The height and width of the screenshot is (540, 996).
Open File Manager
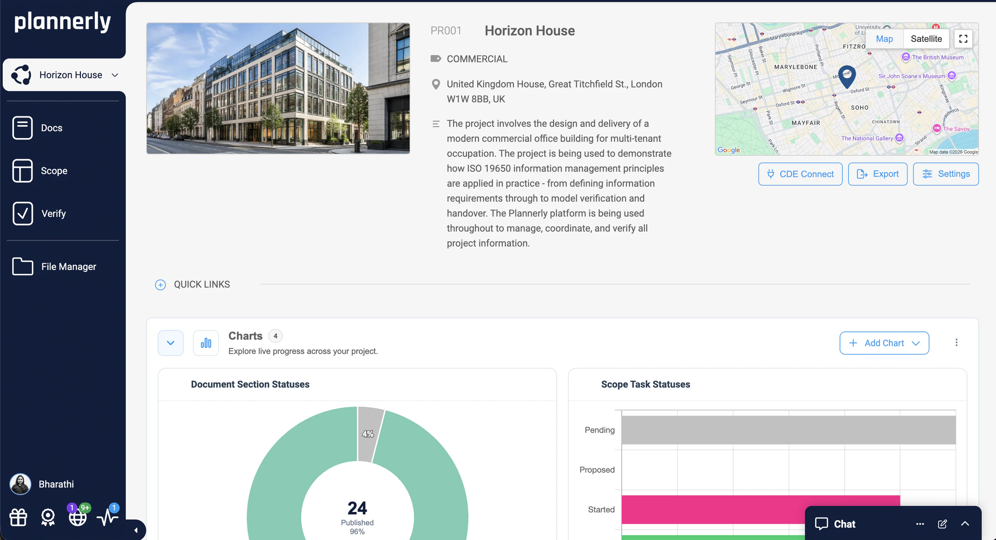[69, 266]
